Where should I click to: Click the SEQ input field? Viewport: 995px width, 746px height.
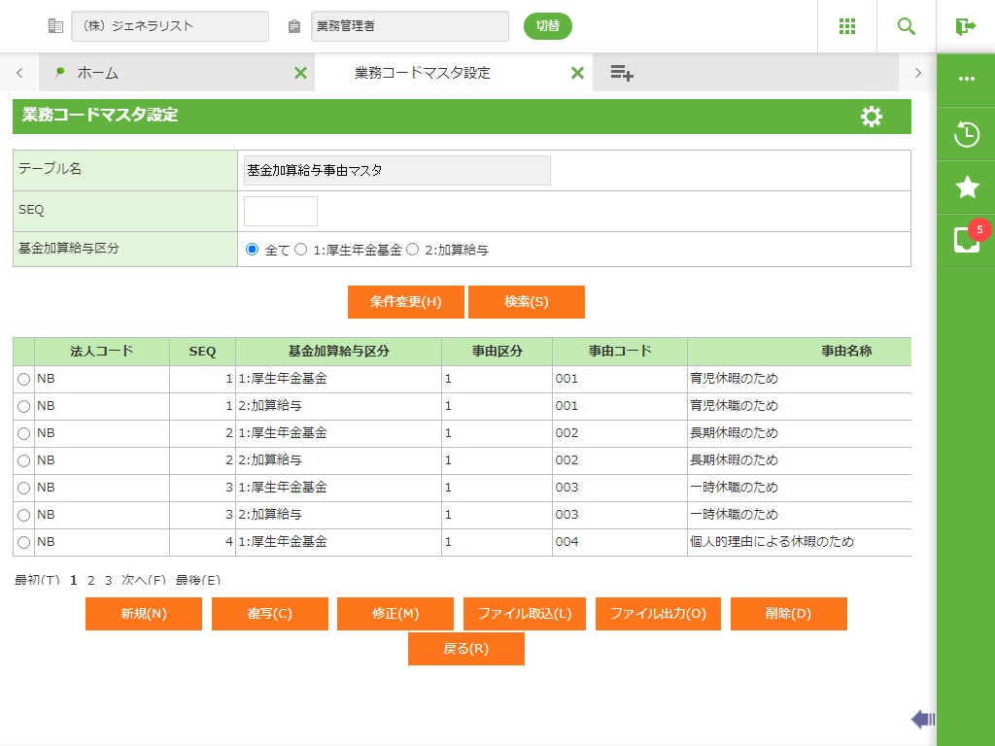[x=280, y=211]
